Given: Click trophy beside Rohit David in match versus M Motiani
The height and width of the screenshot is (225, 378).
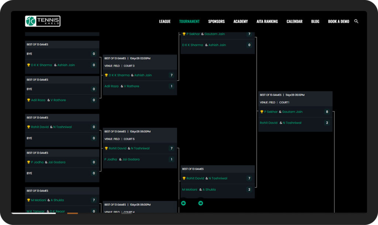Looking at the screenshot, I should (184, 178).
